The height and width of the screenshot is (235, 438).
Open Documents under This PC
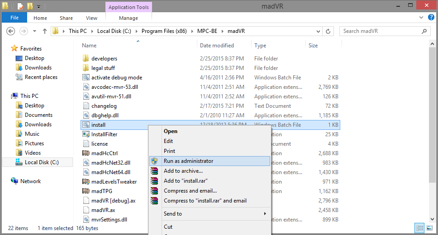click(38, 115)
